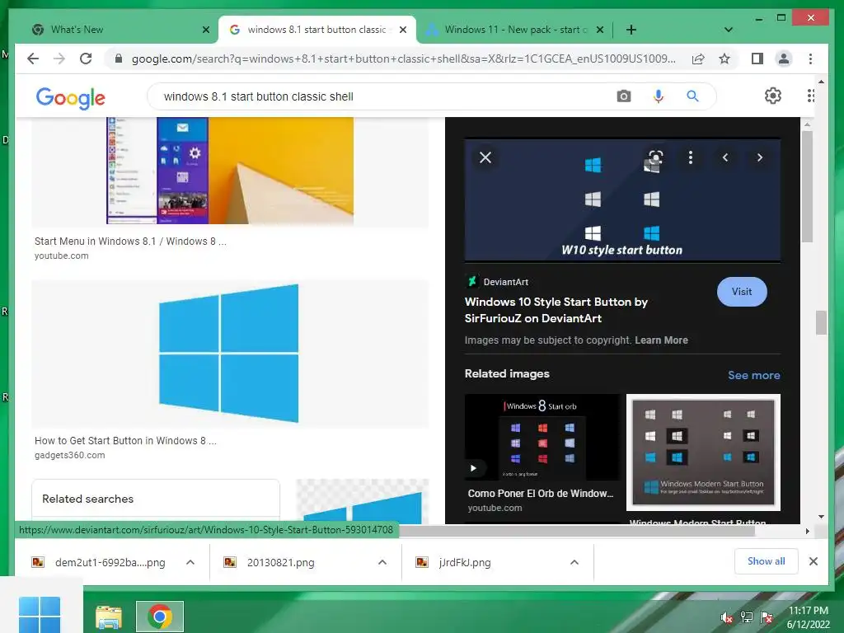Click Start Menu in Windows 8.1 caption
The width and height of the screenshot is (844, 633).
130,241
